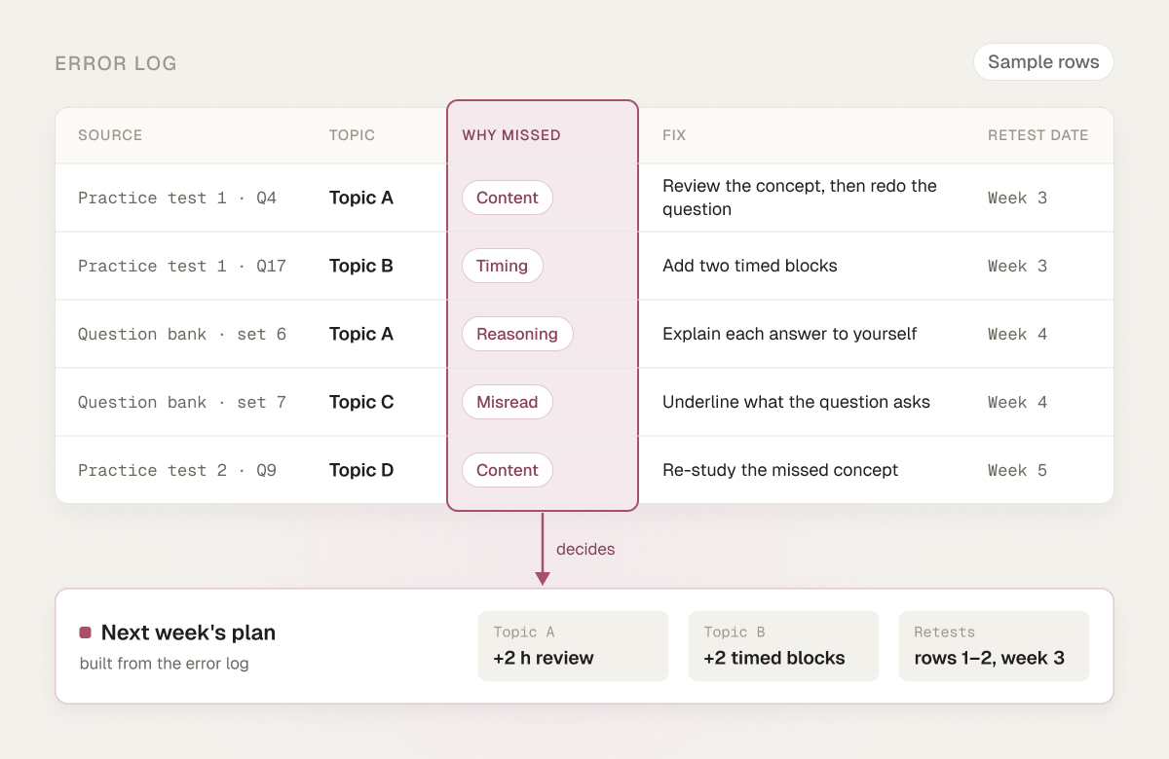1169x759 pixels.
Task: Click the square icon beside Next week's plan
Action: coord(86,632)
